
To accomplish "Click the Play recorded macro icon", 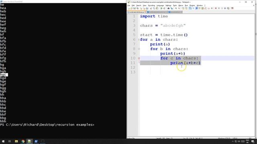I will click(x=222, y=8).
